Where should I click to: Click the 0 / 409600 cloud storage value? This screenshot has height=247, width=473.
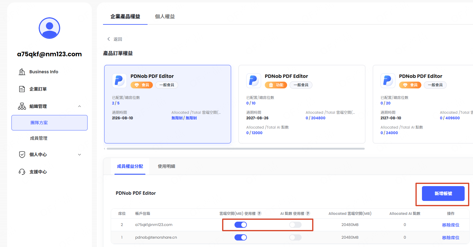450,118
